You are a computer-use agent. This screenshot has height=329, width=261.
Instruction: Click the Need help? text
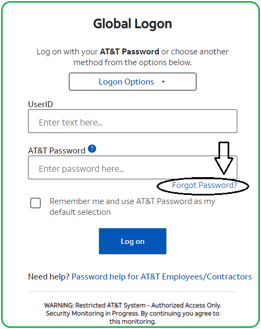pos(48,277)
